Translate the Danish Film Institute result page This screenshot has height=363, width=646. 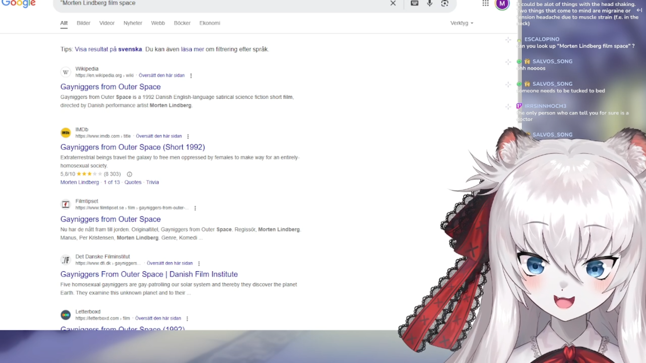[x=170, y=263]
